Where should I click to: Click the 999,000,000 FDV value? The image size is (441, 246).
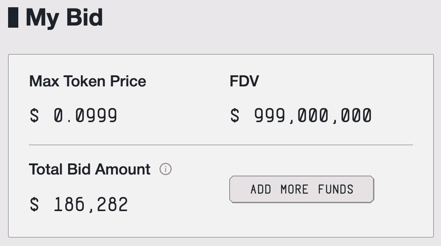tap(313, 115)
